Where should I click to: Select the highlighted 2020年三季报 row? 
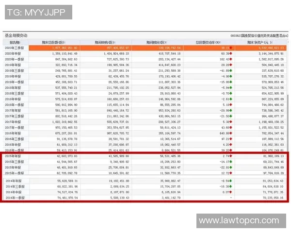(145, 48)
